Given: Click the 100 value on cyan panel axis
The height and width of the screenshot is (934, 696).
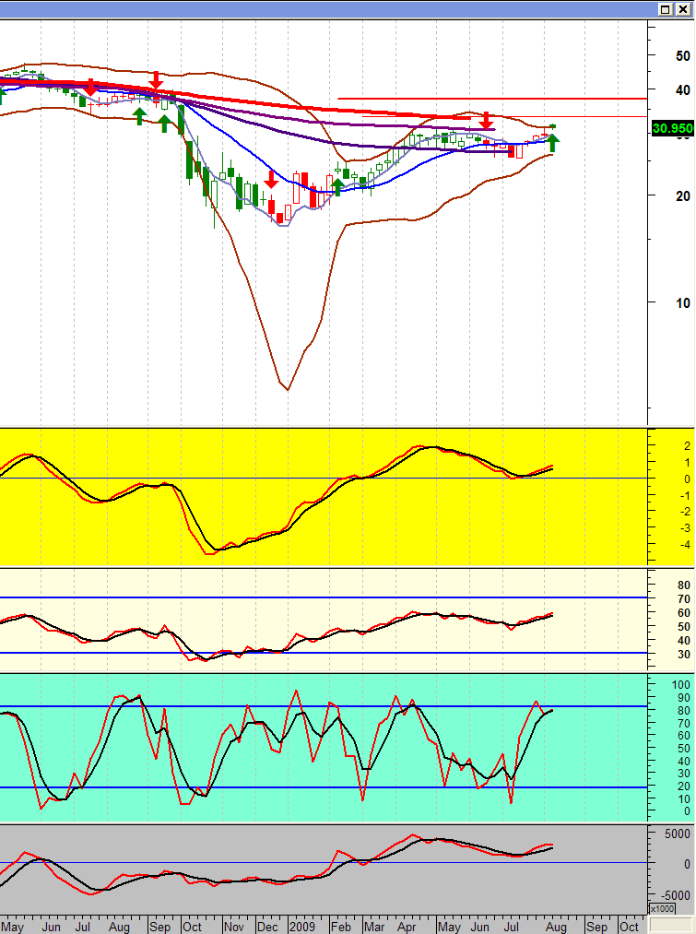Looking at the screenshot, I should [x=680, y=684].
